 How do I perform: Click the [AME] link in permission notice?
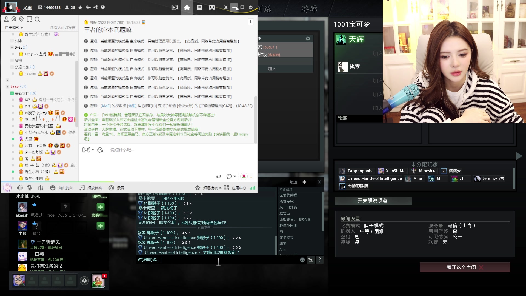click(x=105, y=106)
